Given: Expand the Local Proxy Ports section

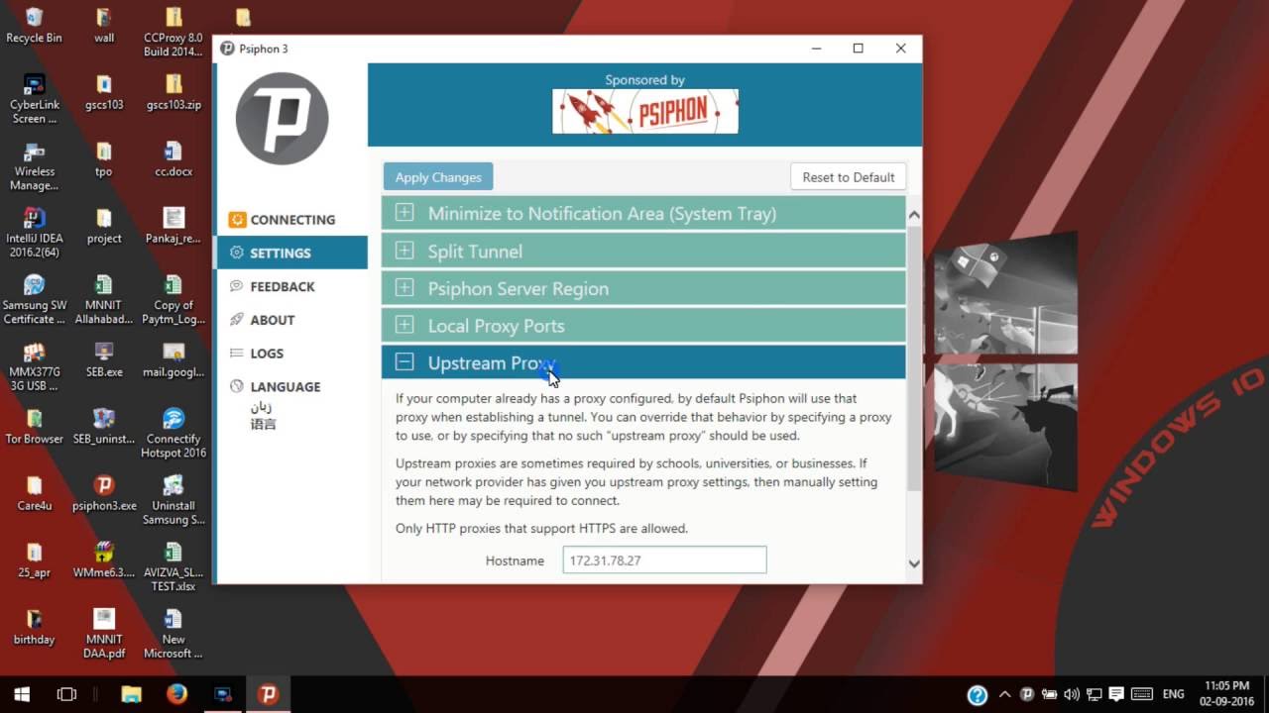Looking at the screenshot, I should click(643, 326).
